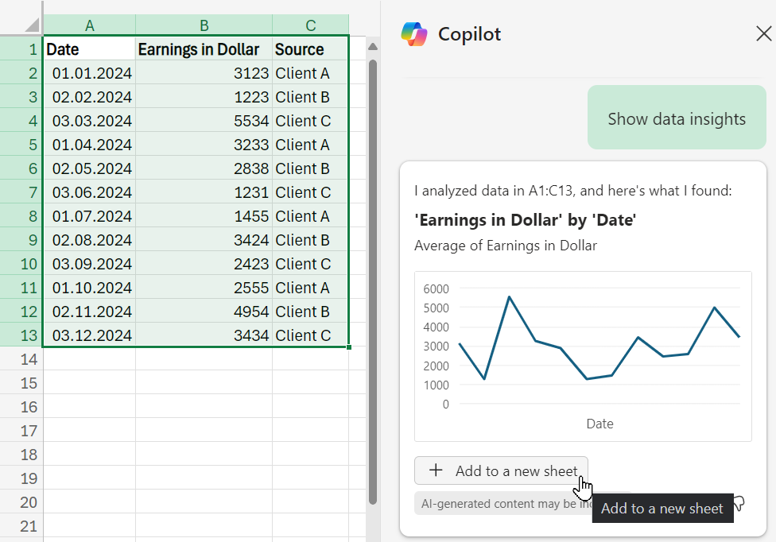
Task: Click Add to a new sheet button
Action: (501, 470)
